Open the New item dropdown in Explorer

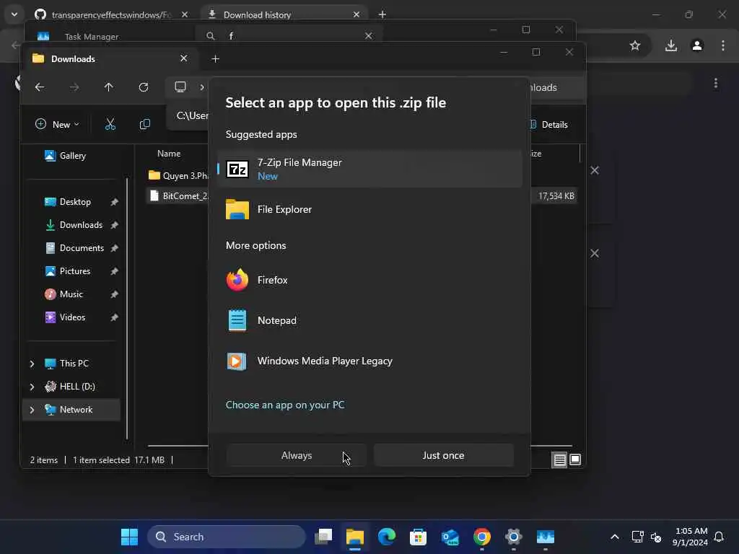57,124
